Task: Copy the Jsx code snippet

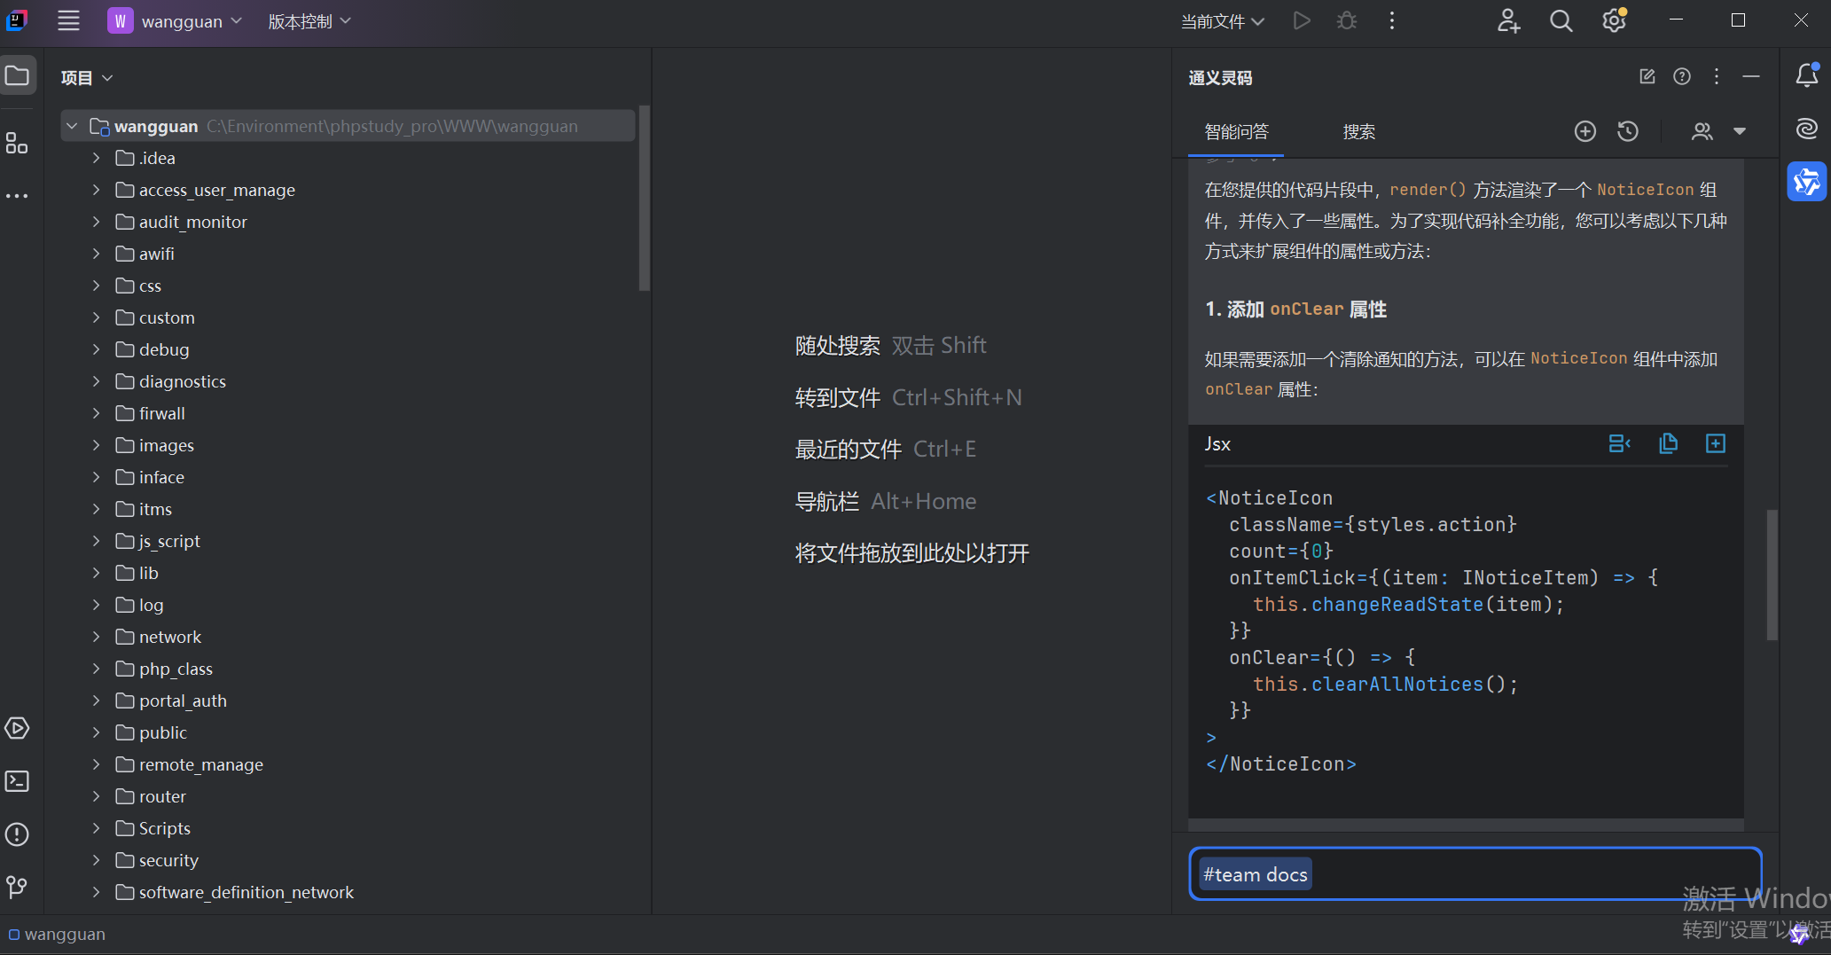Action: pyautogui.click(x=1668, y=443)
